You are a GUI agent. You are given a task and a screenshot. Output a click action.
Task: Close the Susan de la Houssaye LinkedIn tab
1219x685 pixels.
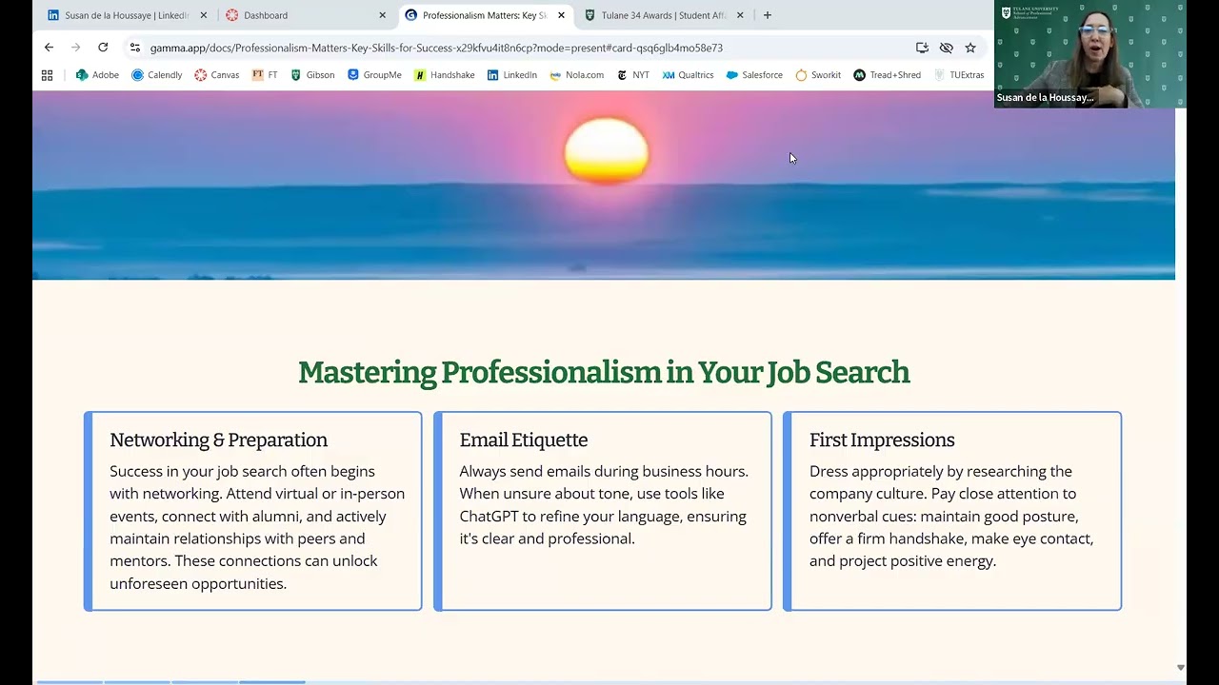(x=203, y=15)
